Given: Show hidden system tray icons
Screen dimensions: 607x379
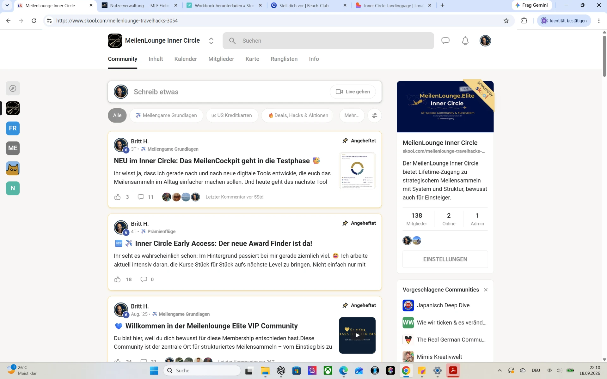Looking at the screenshot, I should 500,370.
